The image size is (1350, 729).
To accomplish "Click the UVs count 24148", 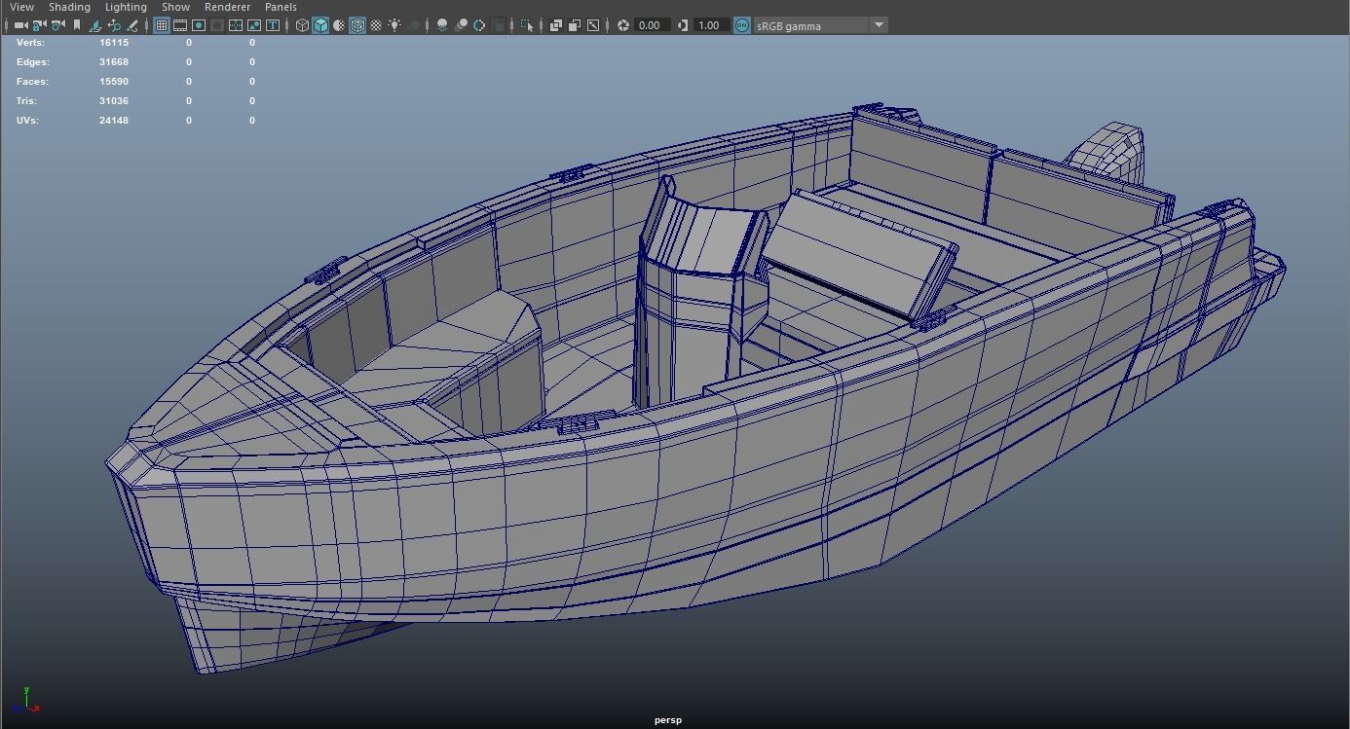I will point(114,121).
